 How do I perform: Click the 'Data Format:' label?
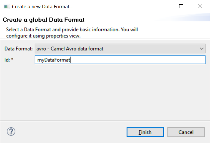click(x=19, y=49)
